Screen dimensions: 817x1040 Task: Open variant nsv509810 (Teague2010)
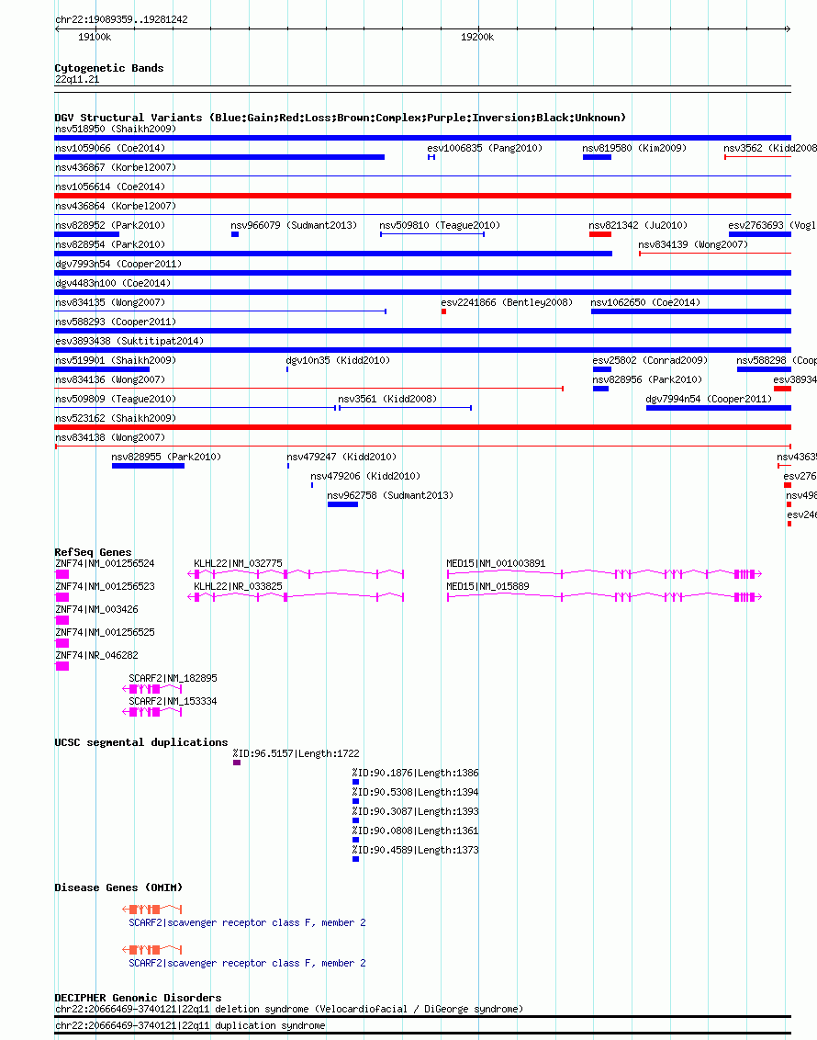point(440,225)
